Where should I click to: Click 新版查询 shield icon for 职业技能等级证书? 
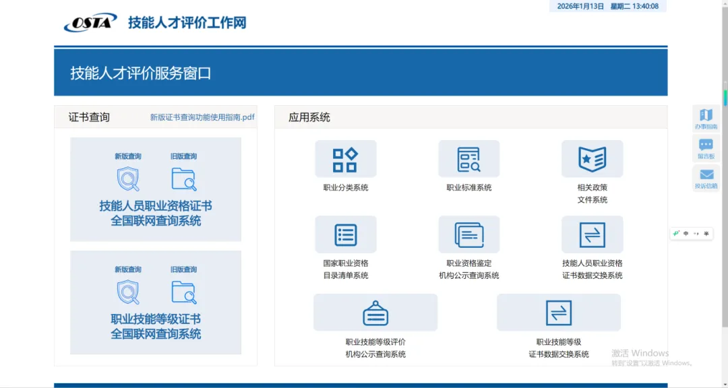click(127, 292)
